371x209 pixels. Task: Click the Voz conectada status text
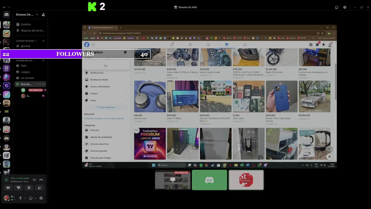coord(20,178)
